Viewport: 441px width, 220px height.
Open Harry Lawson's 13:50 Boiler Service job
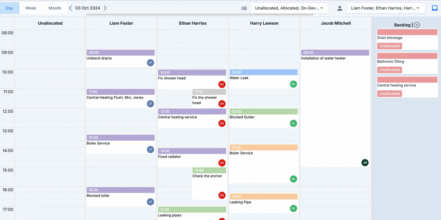263,164
